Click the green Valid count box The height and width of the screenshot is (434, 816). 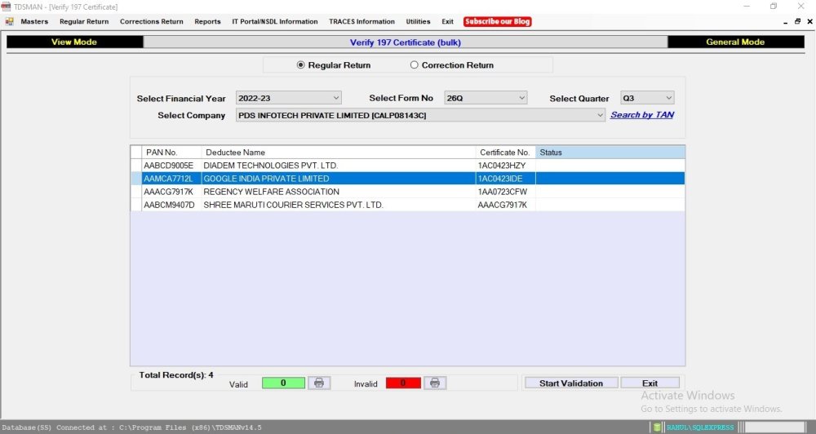(283, 383)
